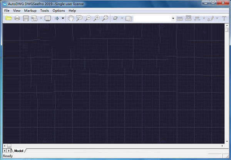Open the View menu

(17, 11)
